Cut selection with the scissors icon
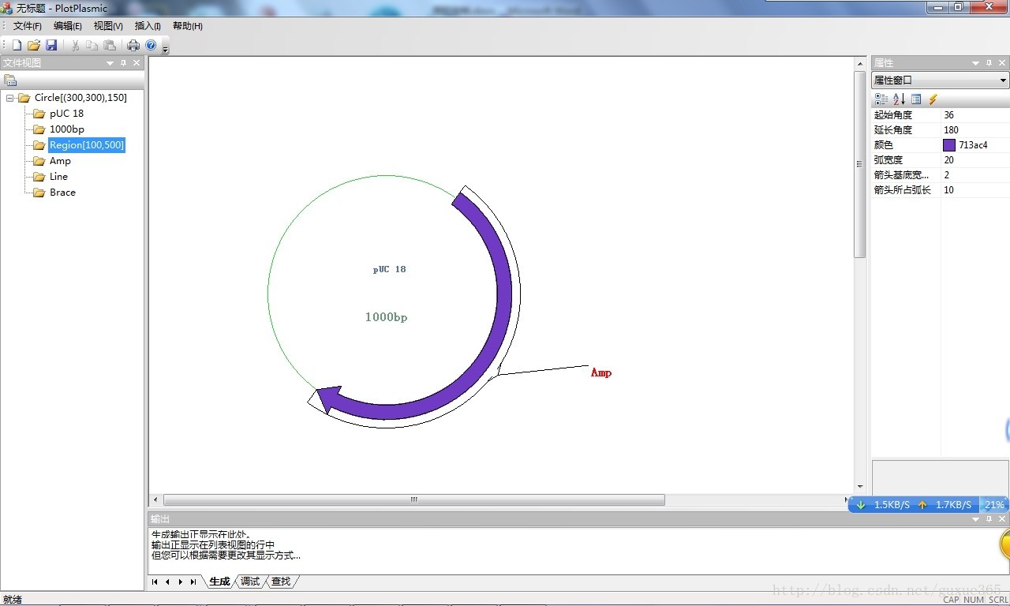1010x606 pixels. [75, 45]
